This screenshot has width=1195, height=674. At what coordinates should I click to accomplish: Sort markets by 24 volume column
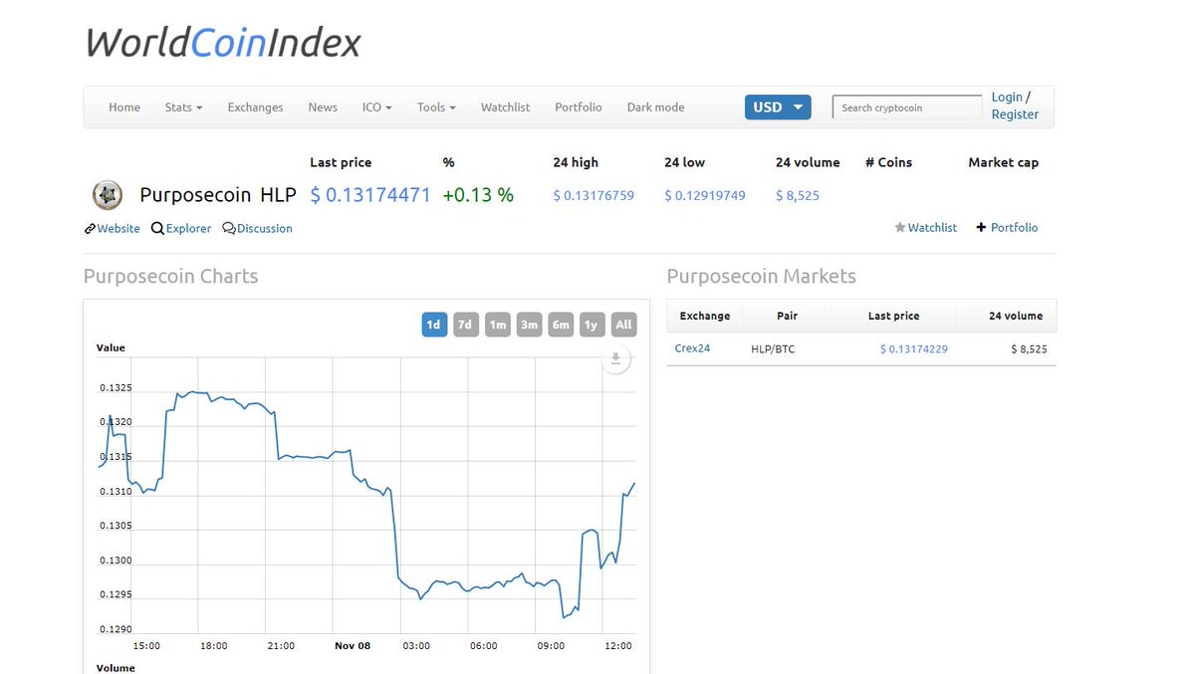pos(1016,316)
